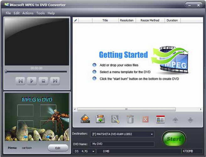Image resolution: width=206 pixels, height=157 pixels.
Task: Expand the D5 4.7G disc size dropdown
Action: coord(93,151)
